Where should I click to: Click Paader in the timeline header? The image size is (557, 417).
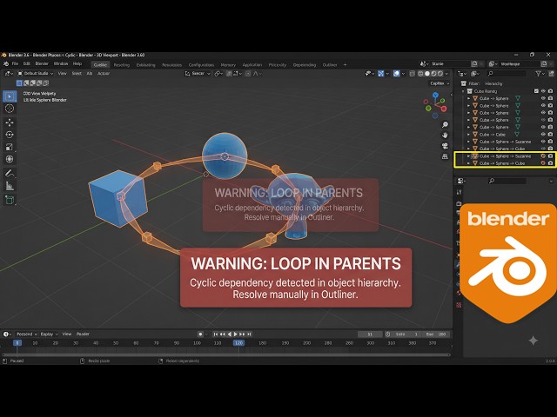tap(83, 334)
